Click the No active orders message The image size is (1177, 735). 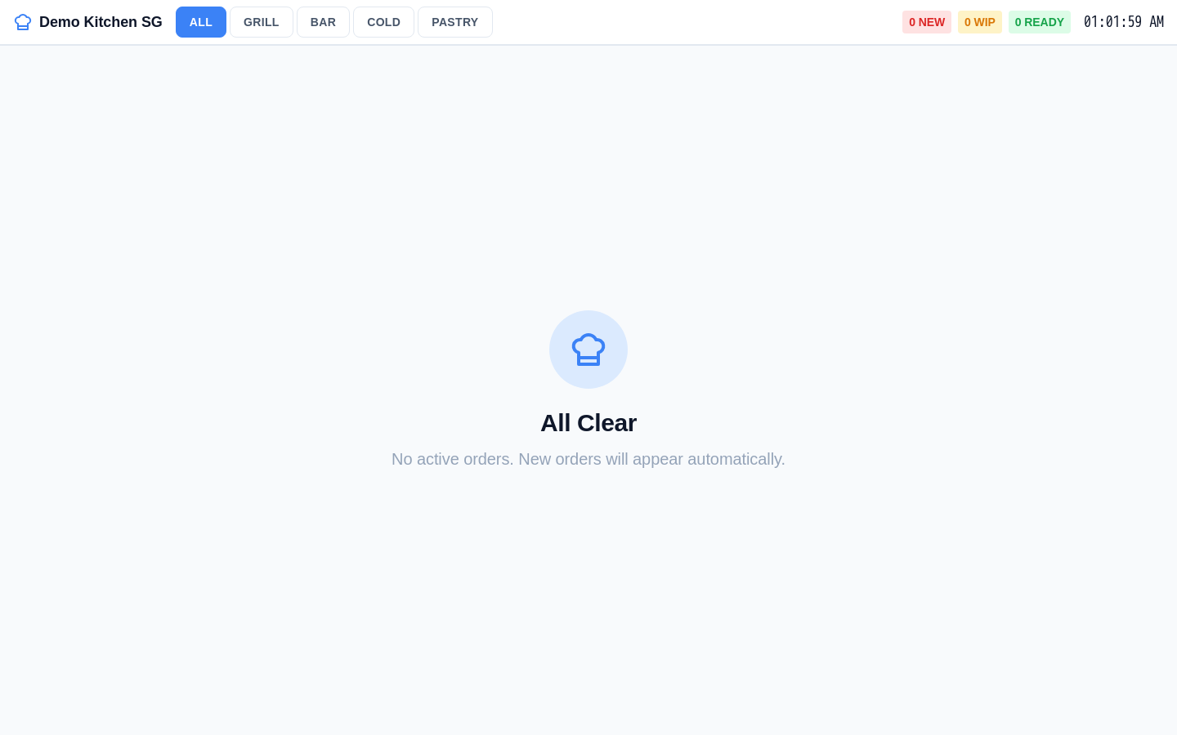click(588, 459)
